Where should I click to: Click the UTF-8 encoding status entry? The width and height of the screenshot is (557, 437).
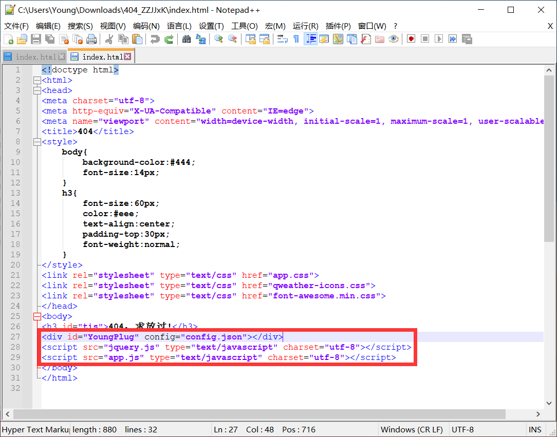(462, 429)
